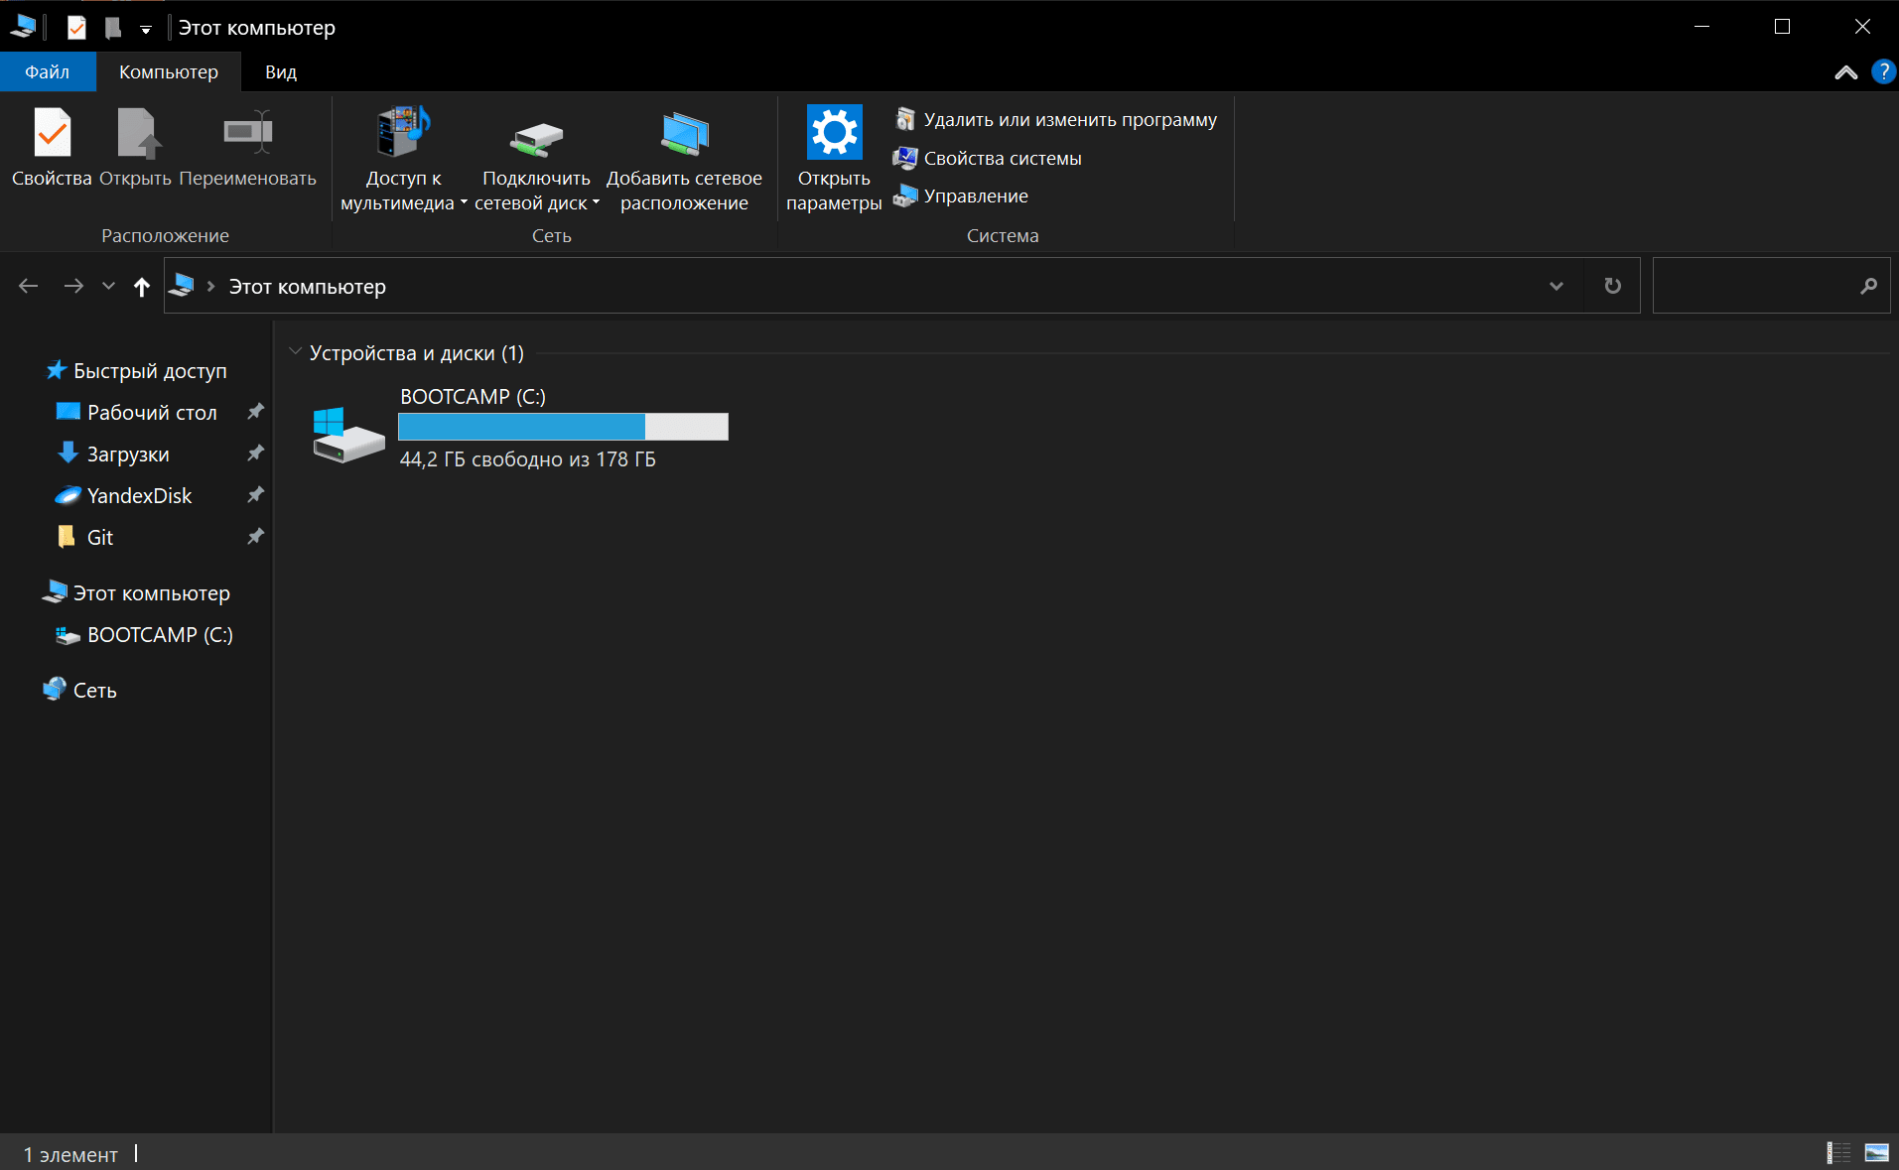
Task: Click Этот компьютер in address bar
Action: (x=308, y=287)
